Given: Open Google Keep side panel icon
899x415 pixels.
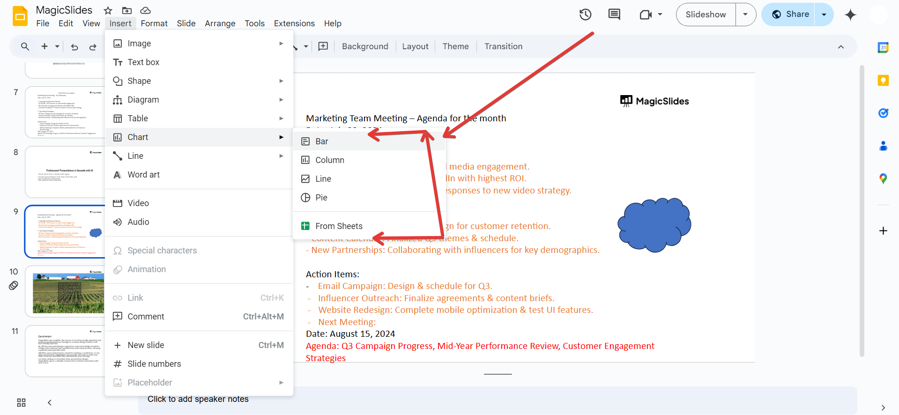Looking at the screenshot, I should 883,81.
